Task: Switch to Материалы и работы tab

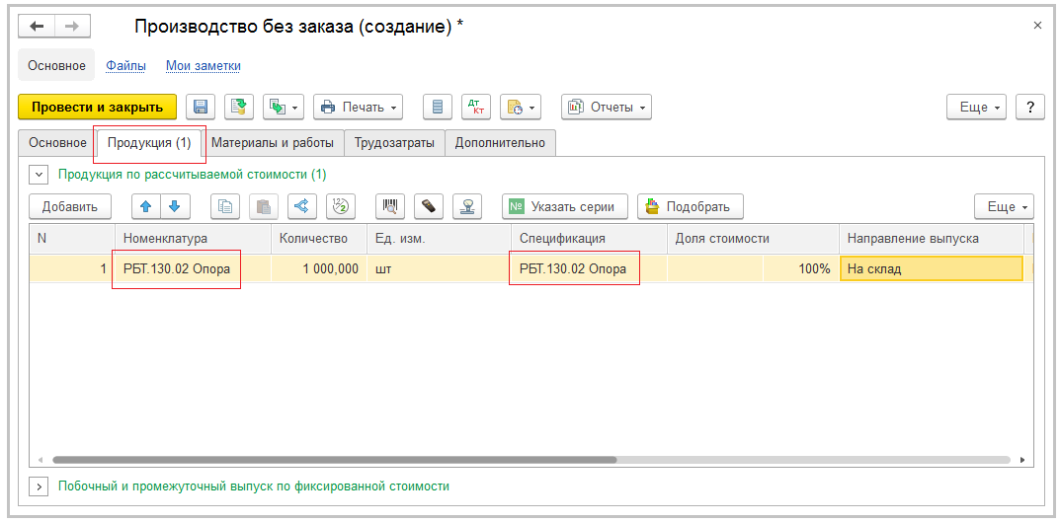Action: [273, 143]
